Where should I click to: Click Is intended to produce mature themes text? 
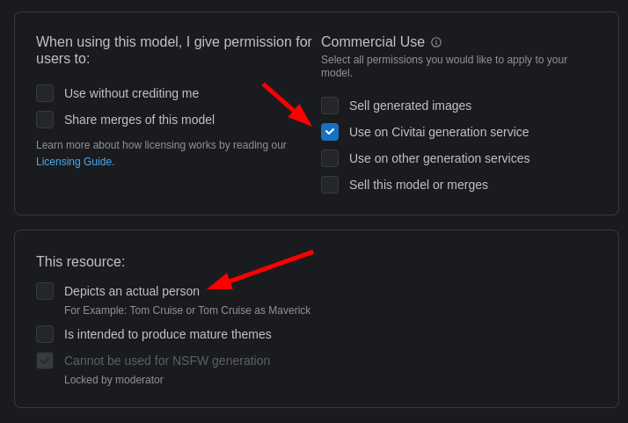click(168, 334)
